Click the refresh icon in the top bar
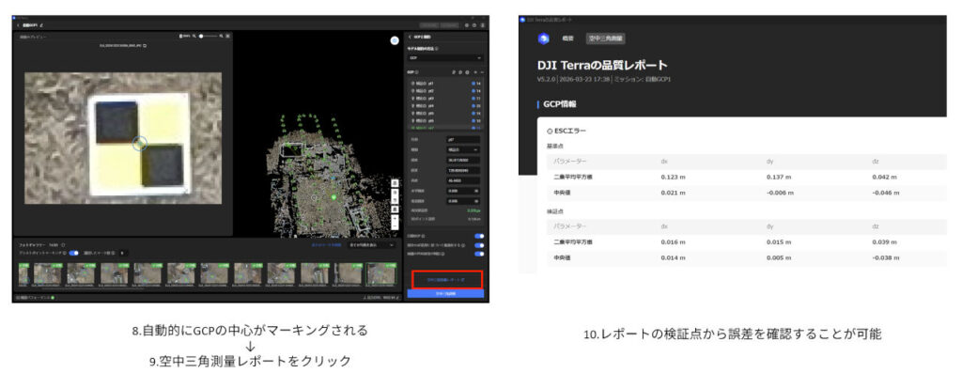 [474, 25]
